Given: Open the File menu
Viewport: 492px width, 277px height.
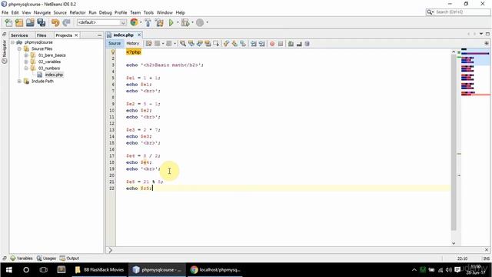Looking at the screenshot, I should (x=5, y=12).
